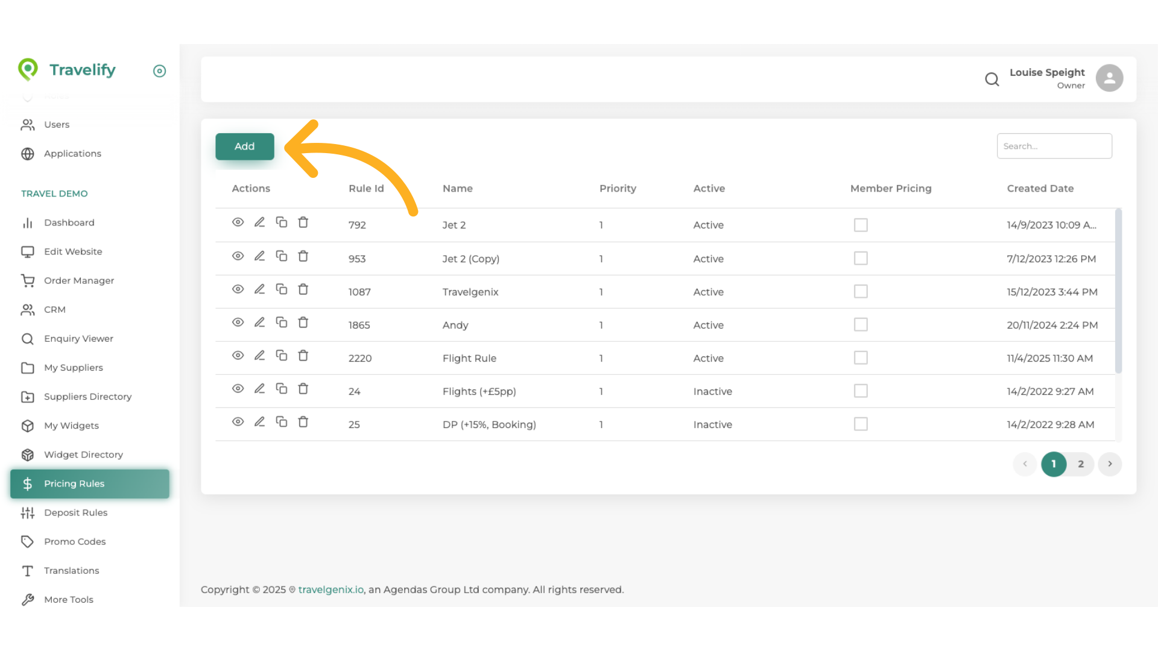This screenshot has height=651, width=1158.
Task: Tick Member Pricing checkbox for Jet 2
Action: pyautogui.click(x=861, y=225)
